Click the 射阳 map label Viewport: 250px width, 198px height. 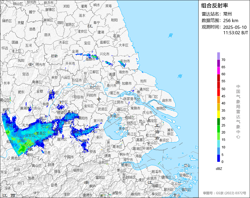[114, 20]
